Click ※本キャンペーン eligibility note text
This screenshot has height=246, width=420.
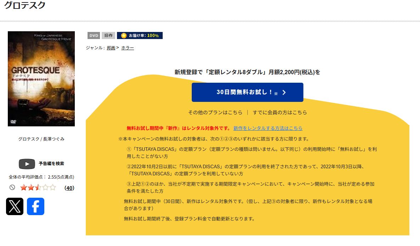pos(214,139)
